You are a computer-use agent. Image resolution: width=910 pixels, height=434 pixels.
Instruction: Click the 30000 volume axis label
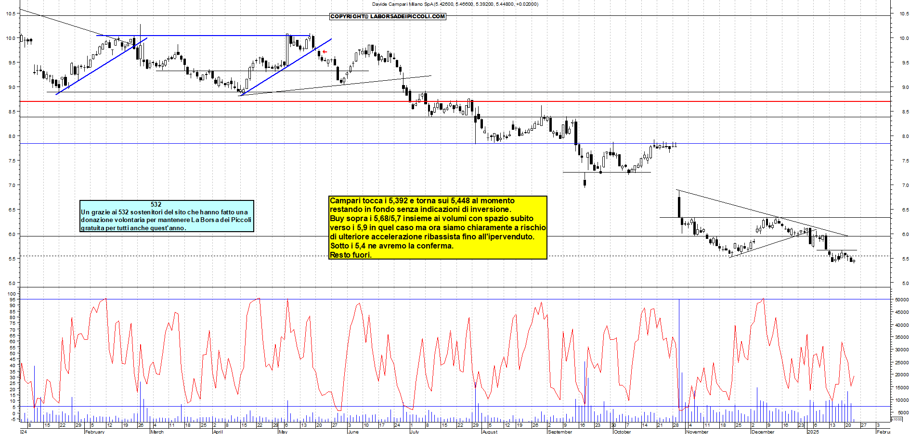902,350
